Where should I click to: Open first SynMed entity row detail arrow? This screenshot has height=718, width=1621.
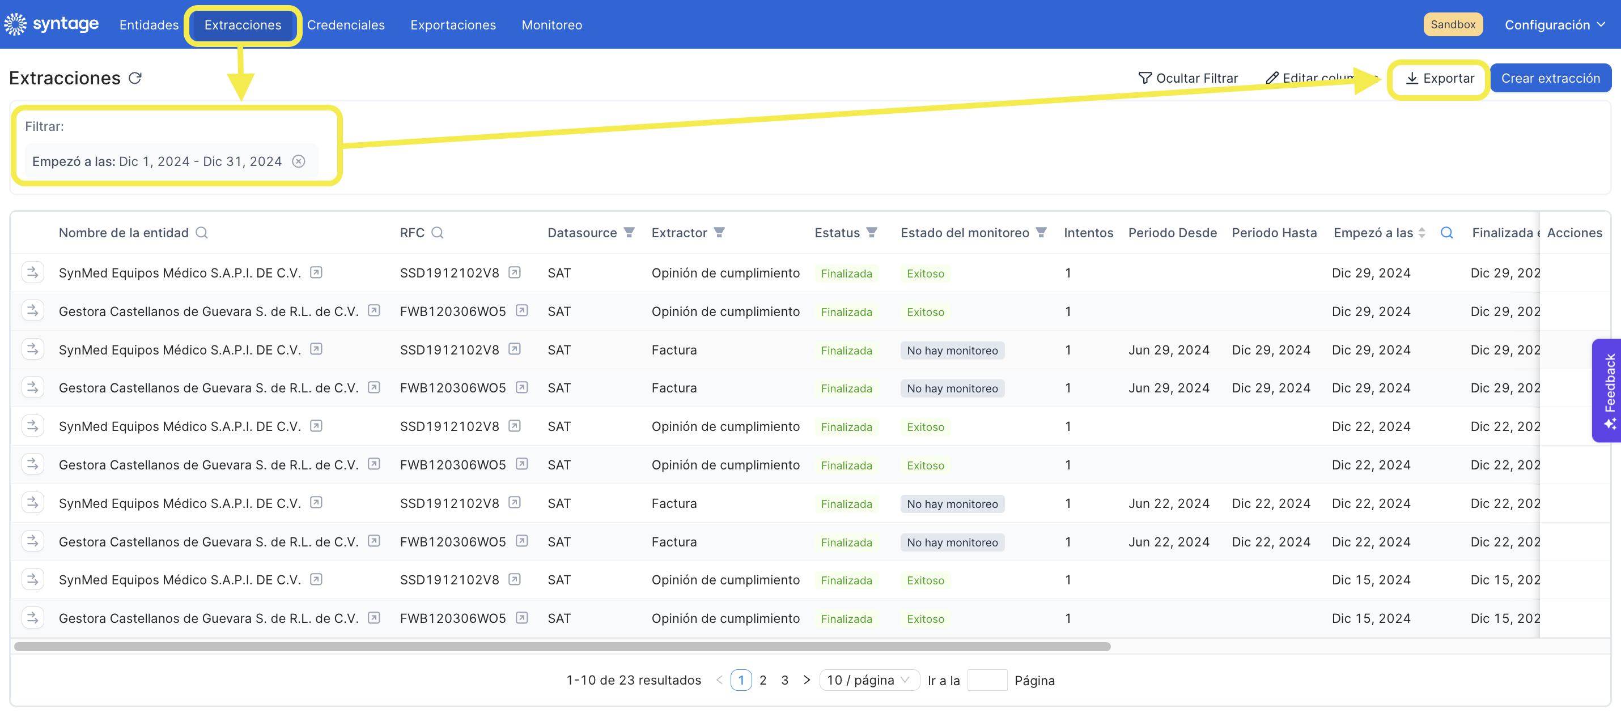(33, 272)
